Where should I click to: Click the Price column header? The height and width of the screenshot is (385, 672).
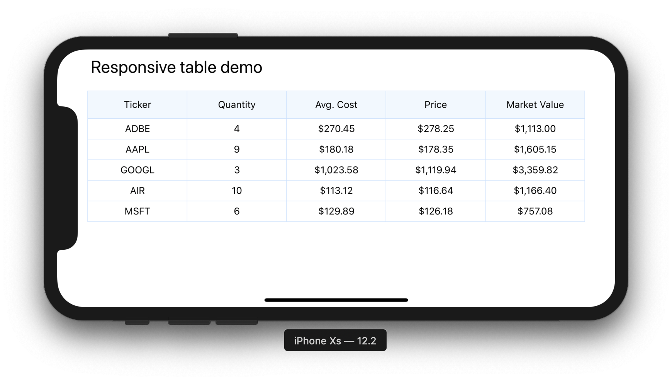pyautogui.click(x=435, y=104)
